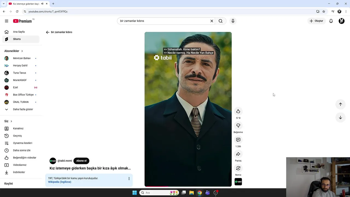The width and height of the screenshot is (350, 197).
Task: Open Chrome's three-dot menu
Action: tap(346, 11)
